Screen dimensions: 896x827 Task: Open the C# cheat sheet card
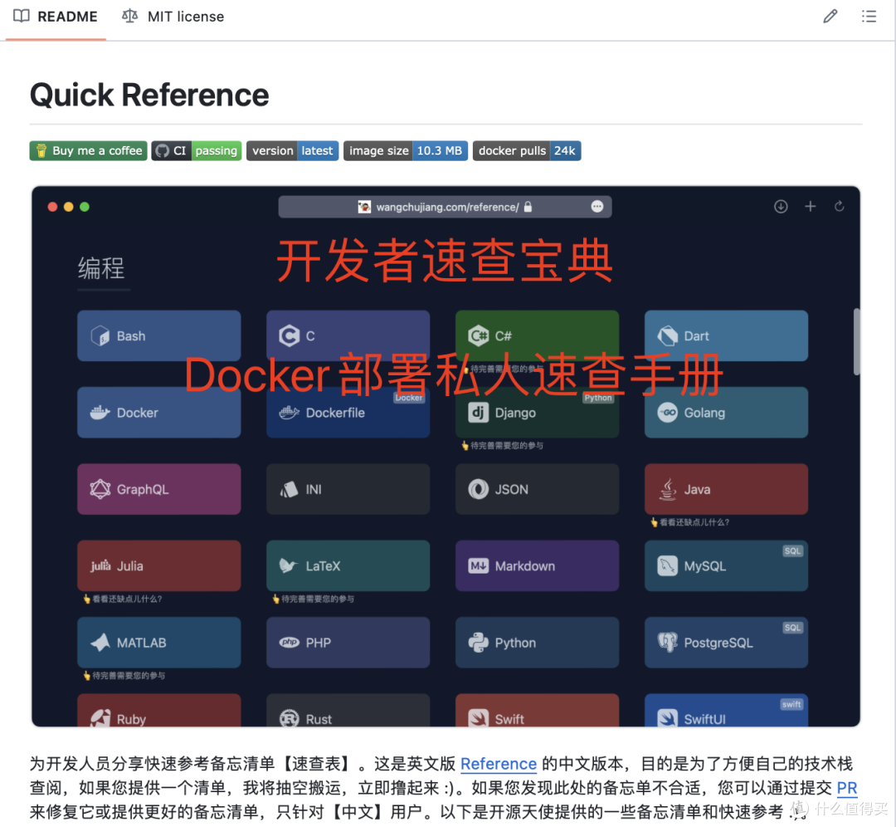537,335
